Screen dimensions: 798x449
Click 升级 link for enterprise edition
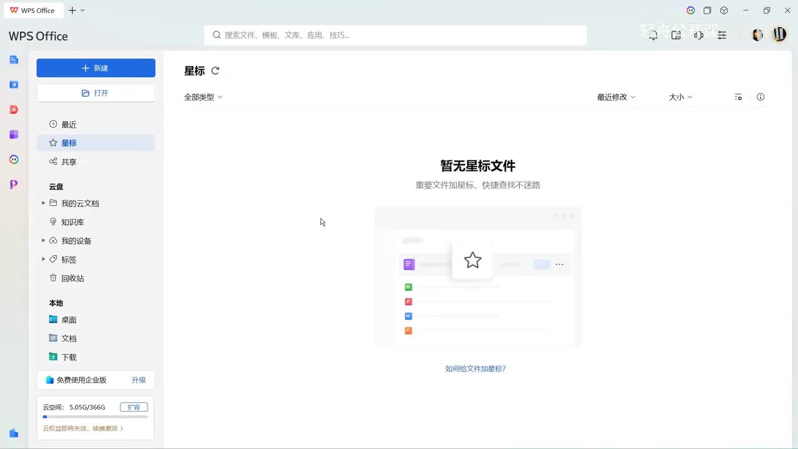pos(138,380)
